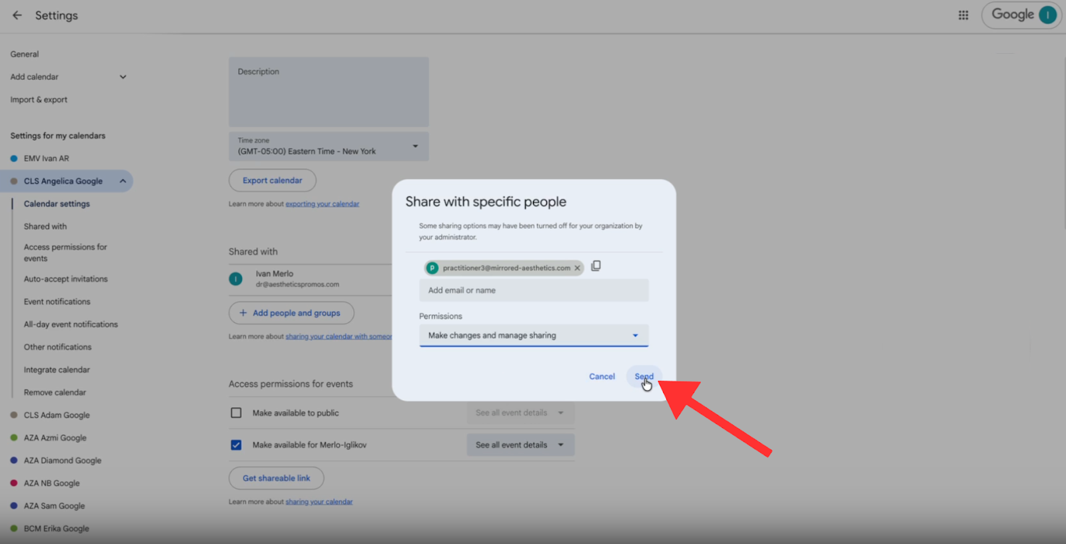Tick the Make available to public checkbox
This screenshot has width=1066, height=544.
236,413
